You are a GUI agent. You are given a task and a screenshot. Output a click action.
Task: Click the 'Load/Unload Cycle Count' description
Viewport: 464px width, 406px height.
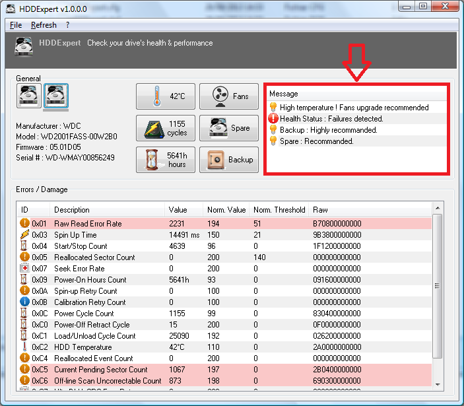point(94,336)
